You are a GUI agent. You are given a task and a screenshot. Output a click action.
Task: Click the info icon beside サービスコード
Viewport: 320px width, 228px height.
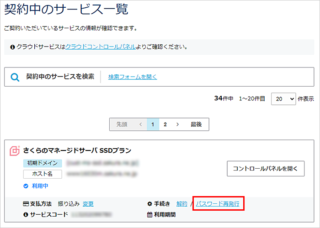26,214
